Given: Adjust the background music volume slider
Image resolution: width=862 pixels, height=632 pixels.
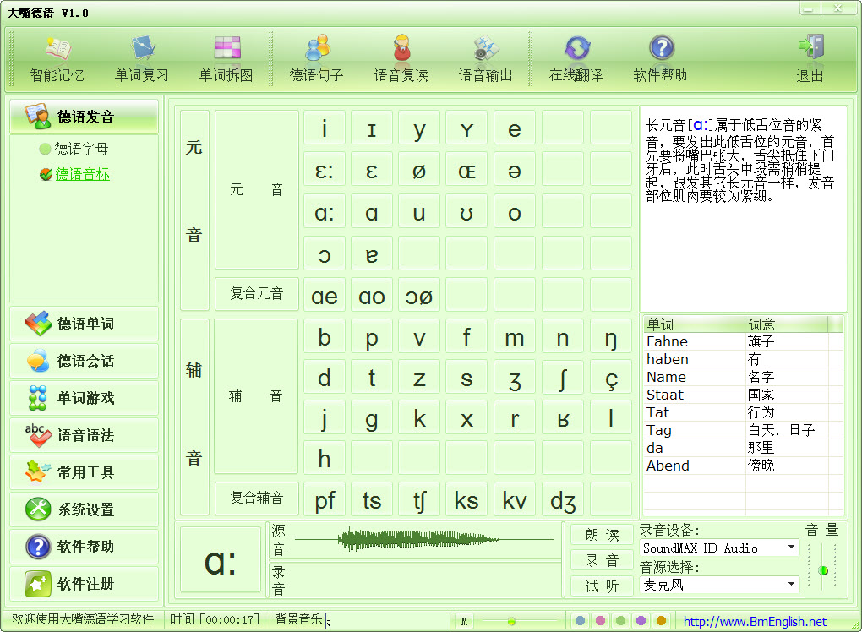Looking at the screenshot, I should (511, 621).
